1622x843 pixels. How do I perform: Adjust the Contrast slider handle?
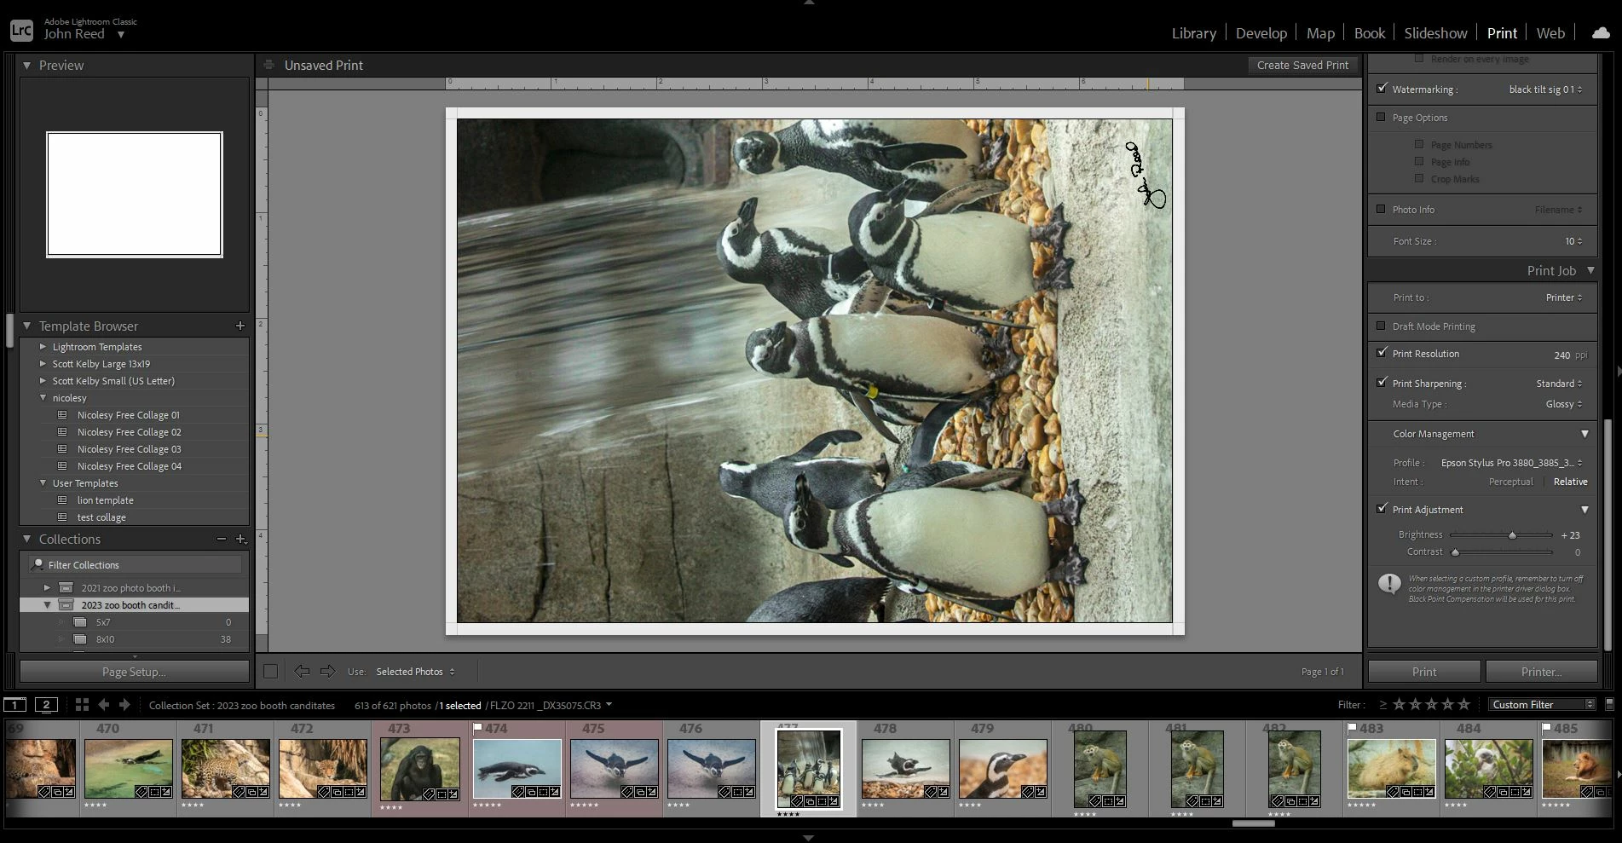click(1455, 552)
